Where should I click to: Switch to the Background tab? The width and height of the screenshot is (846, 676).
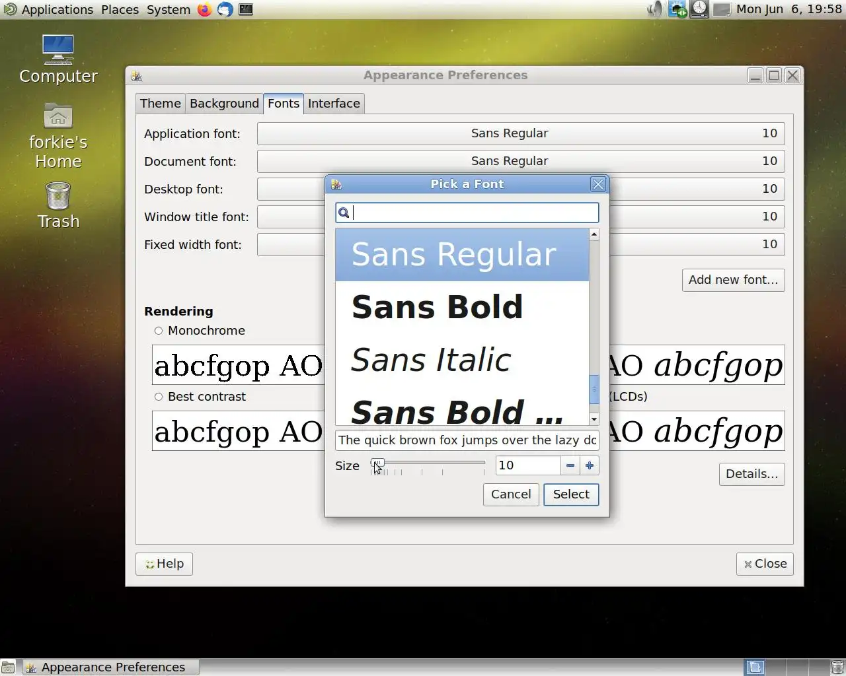(224, 104)
